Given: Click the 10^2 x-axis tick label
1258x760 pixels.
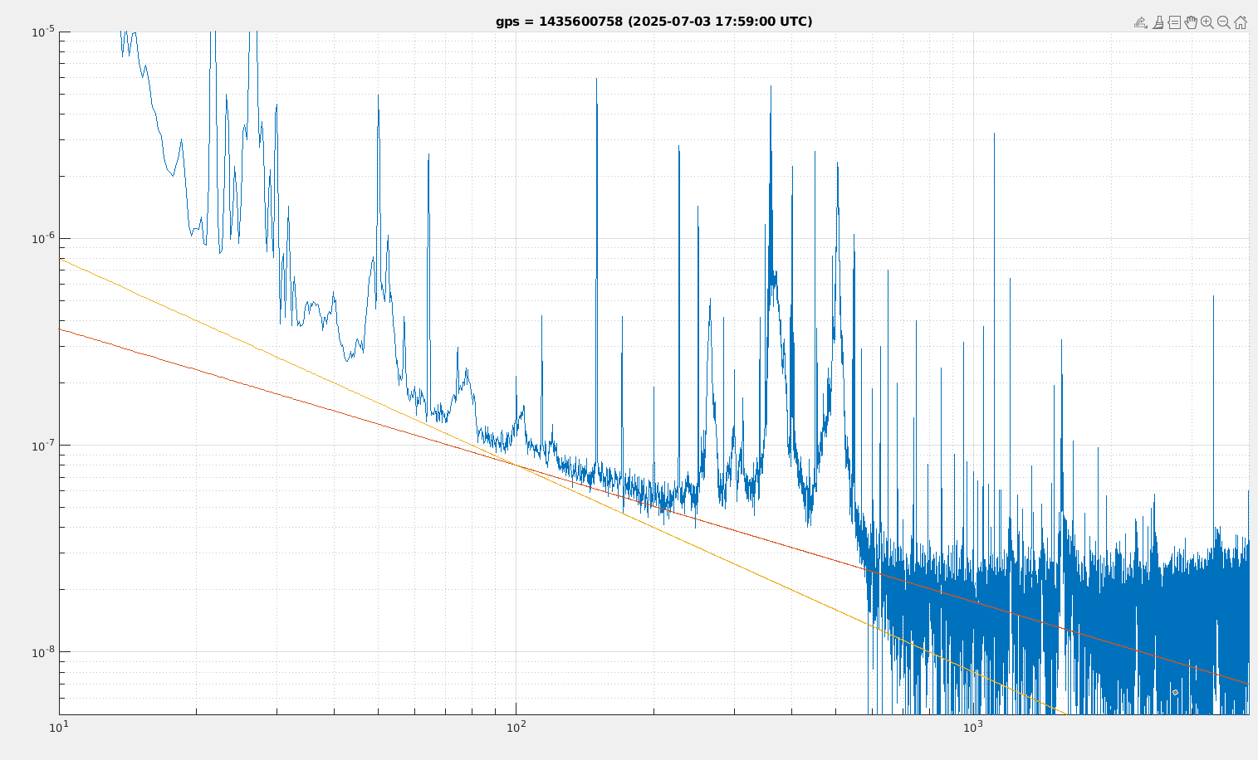Looking at the screenshot, I should click(516, 727).
